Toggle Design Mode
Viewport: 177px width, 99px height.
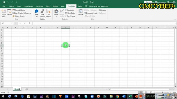(x=62, y=13)
